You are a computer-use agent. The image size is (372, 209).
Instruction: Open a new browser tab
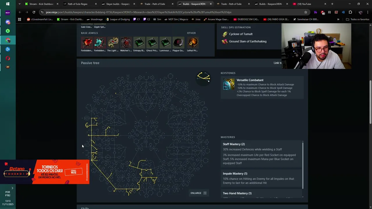[x=332, y=4]
